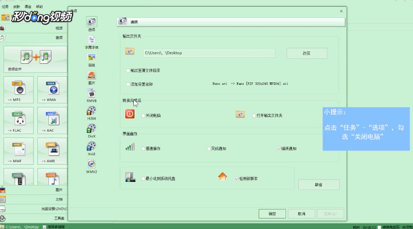Click the output folder icon beside the path field
Image resolution: width=413 pixels, height=229 pixels.
tap(130, 51)
